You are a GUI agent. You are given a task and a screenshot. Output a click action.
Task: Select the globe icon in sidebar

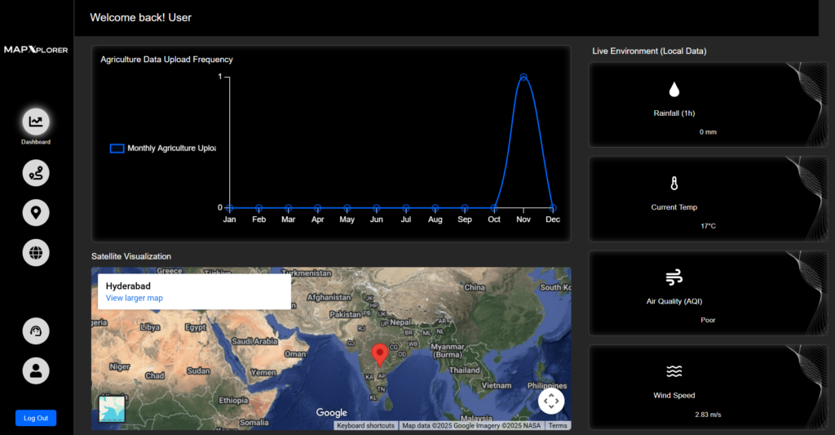click(x=36, y=253)
